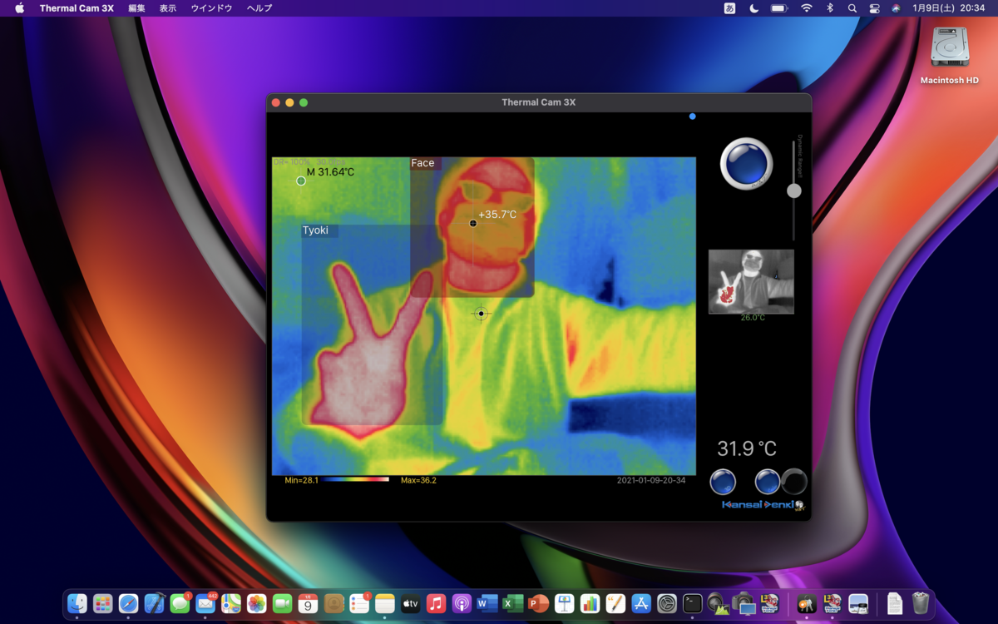The width and height of the screenshot is (998, 624).
Task: Open Control Center in menu bar
Action: point(874,8)
